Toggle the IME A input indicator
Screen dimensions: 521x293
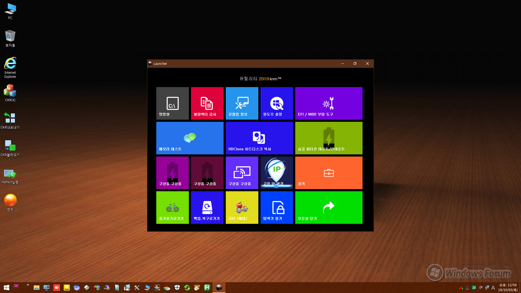click(493, 288)
